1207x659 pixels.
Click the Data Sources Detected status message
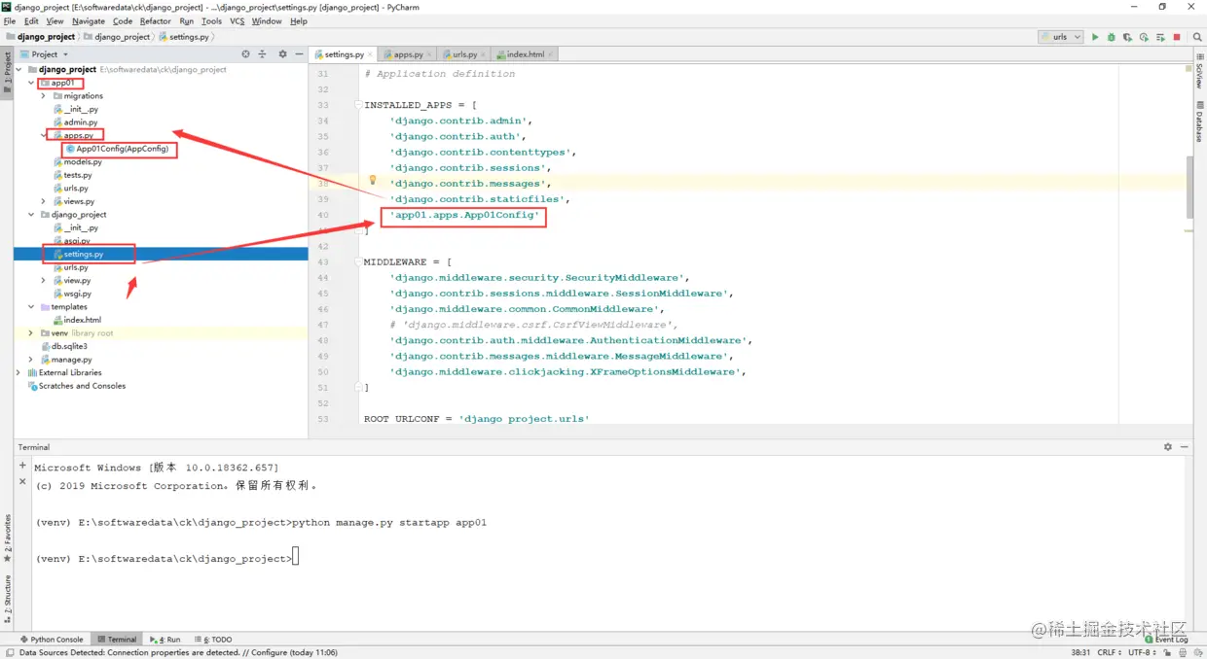178,652
